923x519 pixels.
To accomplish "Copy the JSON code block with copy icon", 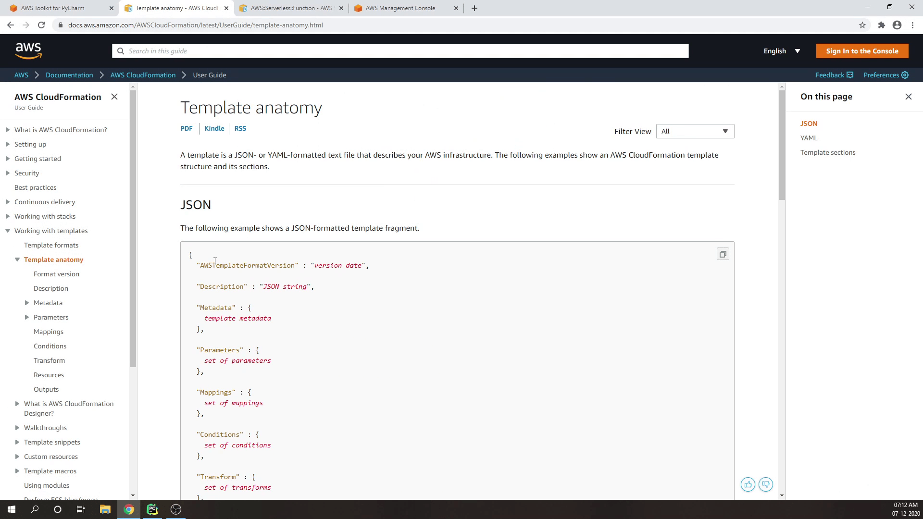I will click(723, 254).
